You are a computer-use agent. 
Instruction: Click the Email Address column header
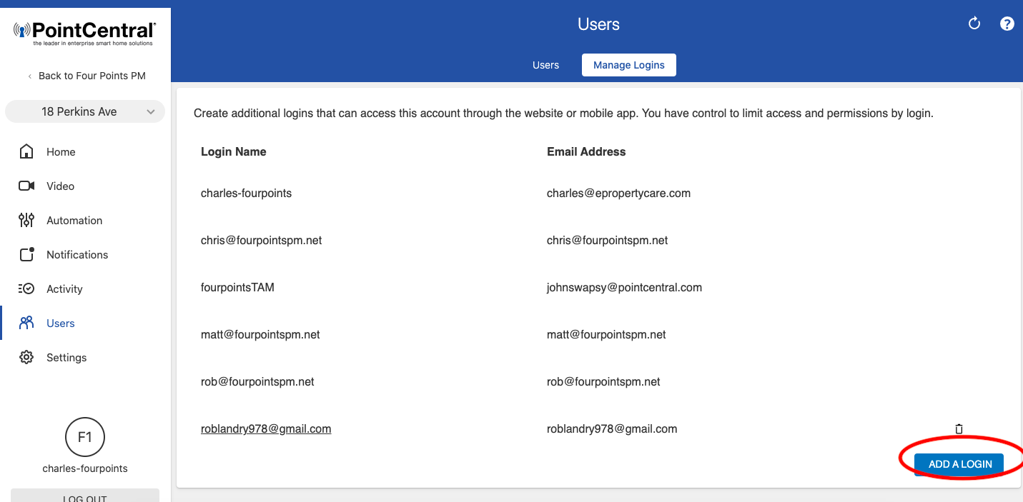[x=586, y=151]
